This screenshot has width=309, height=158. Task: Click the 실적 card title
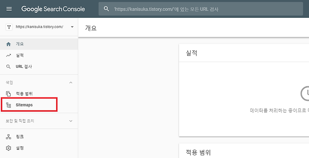coord(191,53)
